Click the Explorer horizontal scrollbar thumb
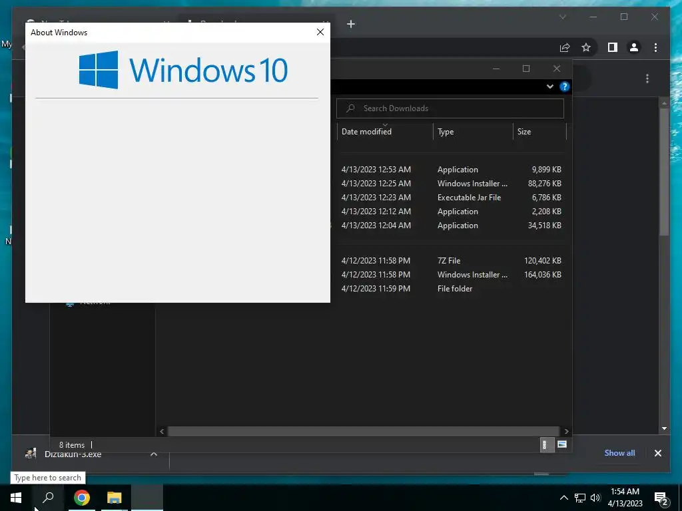 (363, 431)
